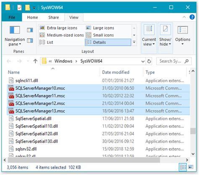
Task: Expand the layout gallery more button
Action: point(134,42)
